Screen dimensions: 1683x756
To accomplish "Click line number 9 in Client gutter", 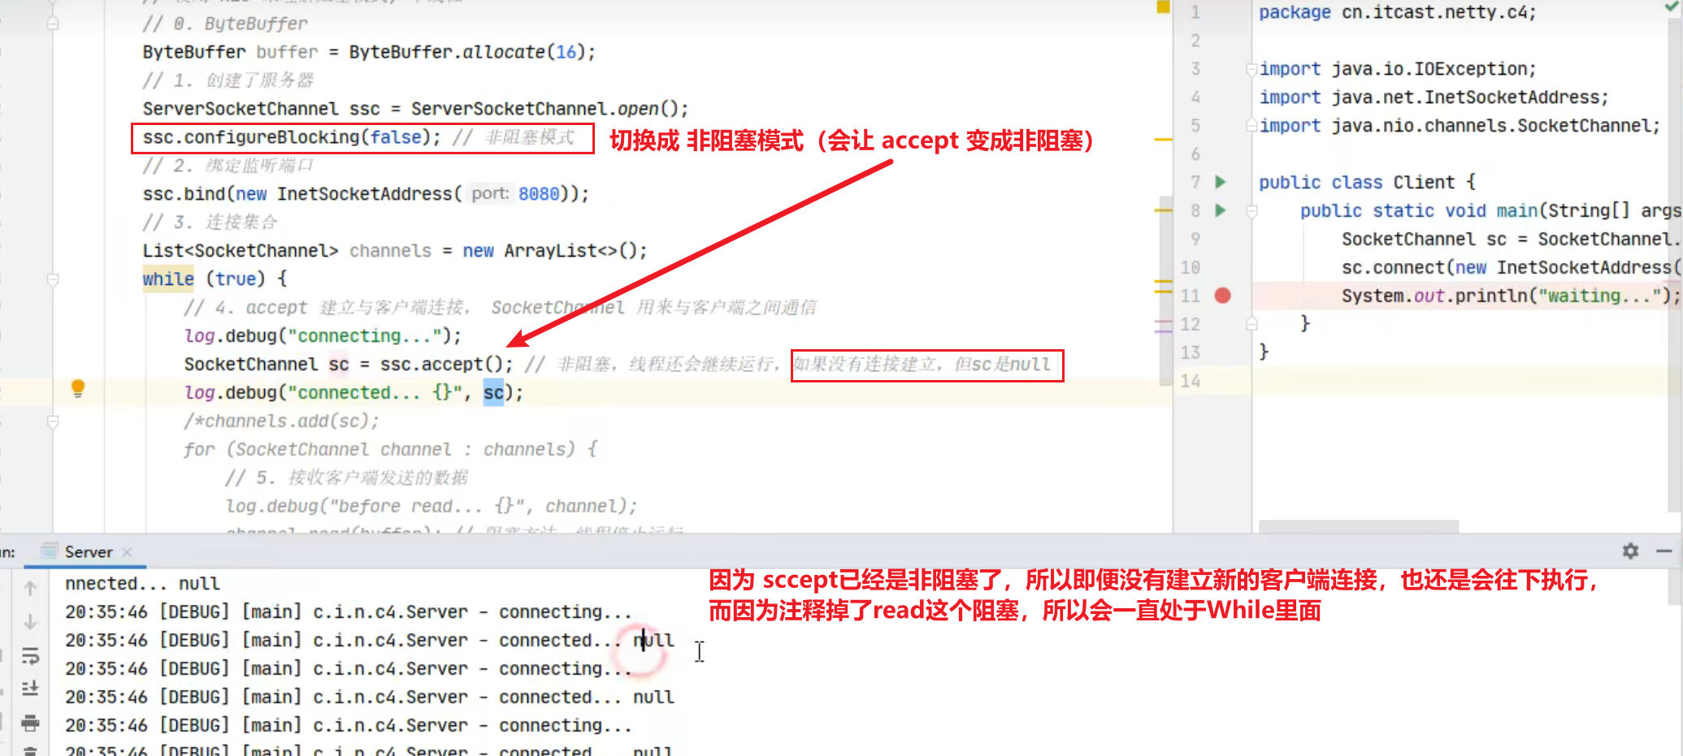I will point(1195,239).
